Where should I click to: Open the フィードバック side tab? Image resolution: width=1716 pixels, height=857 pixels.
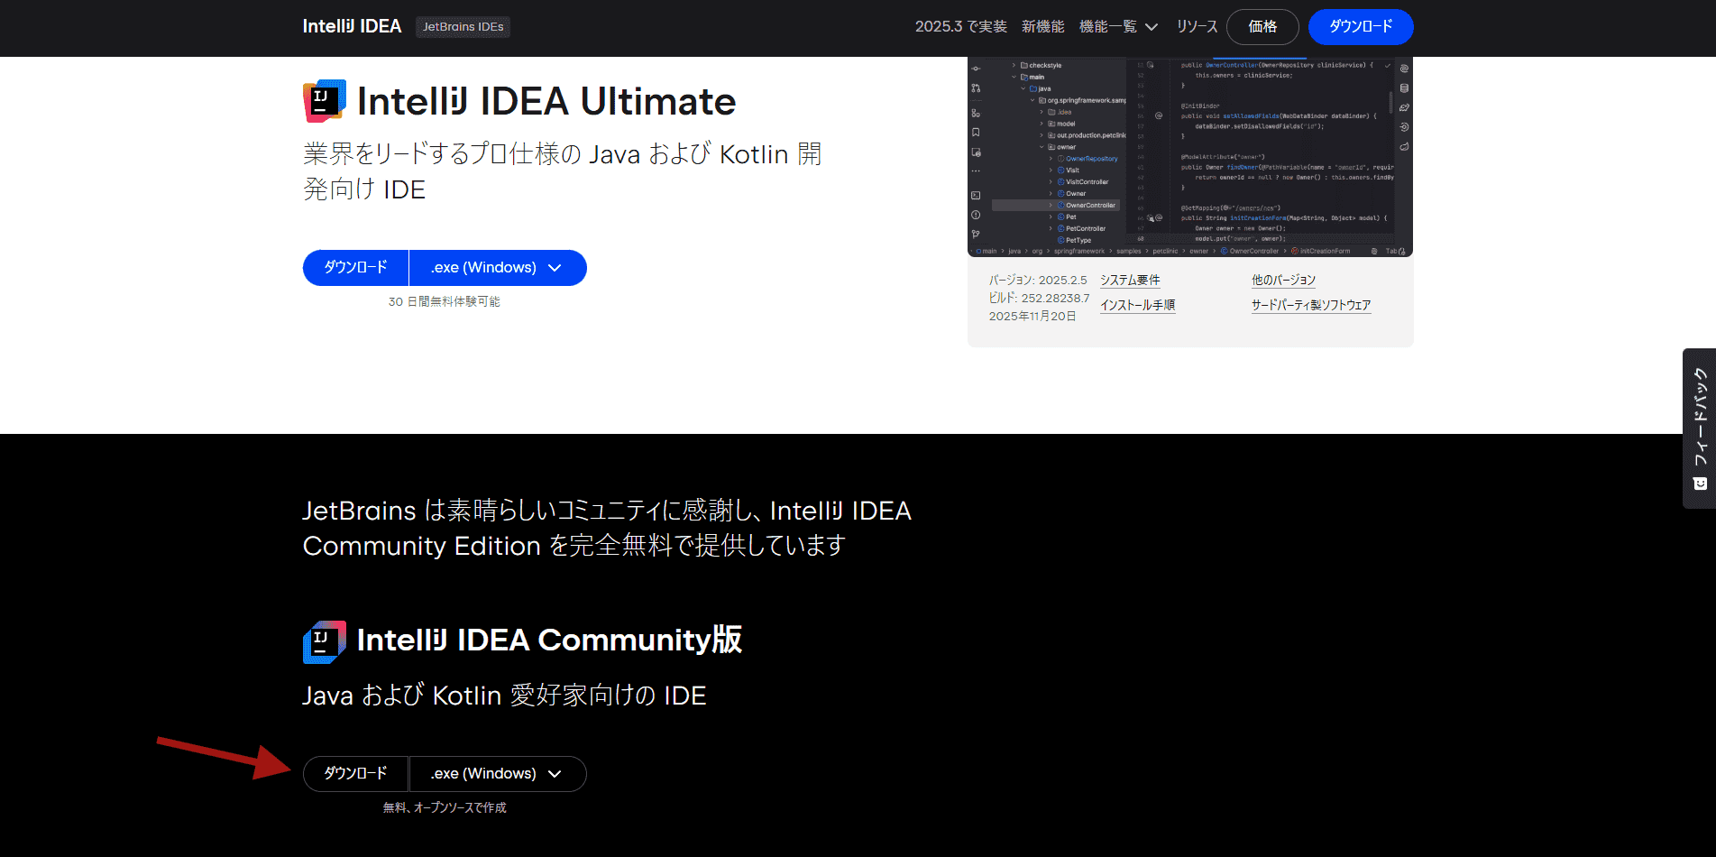[x=1700, y=428]
